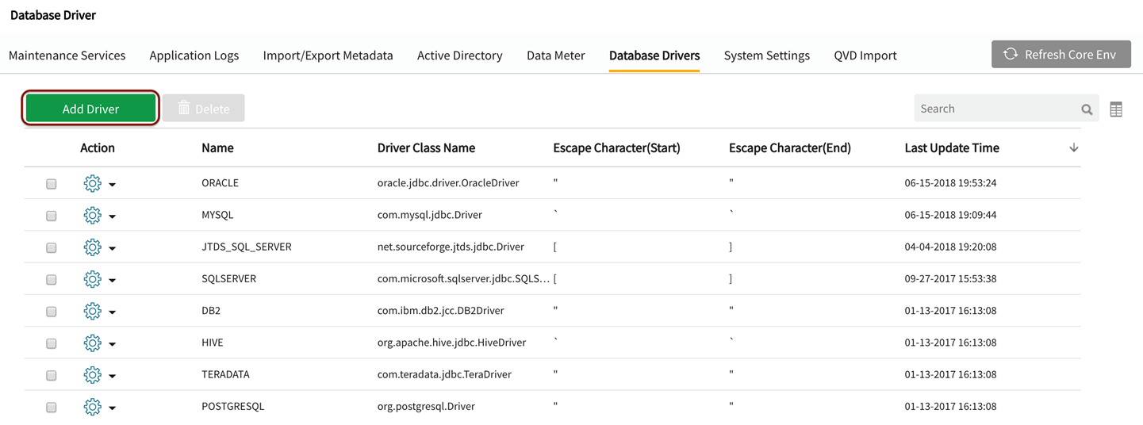The width and height of the screenshot is (1143, 425).
Task: Click the Delete button
Action: (x=204, y=109)
